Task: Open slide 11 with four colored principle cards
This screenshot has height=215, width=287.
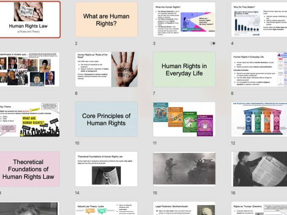Action: pos(184,119)
